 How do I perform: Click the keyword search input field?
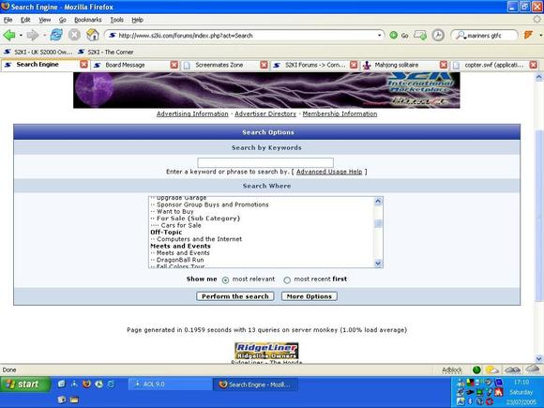(265, 162)
